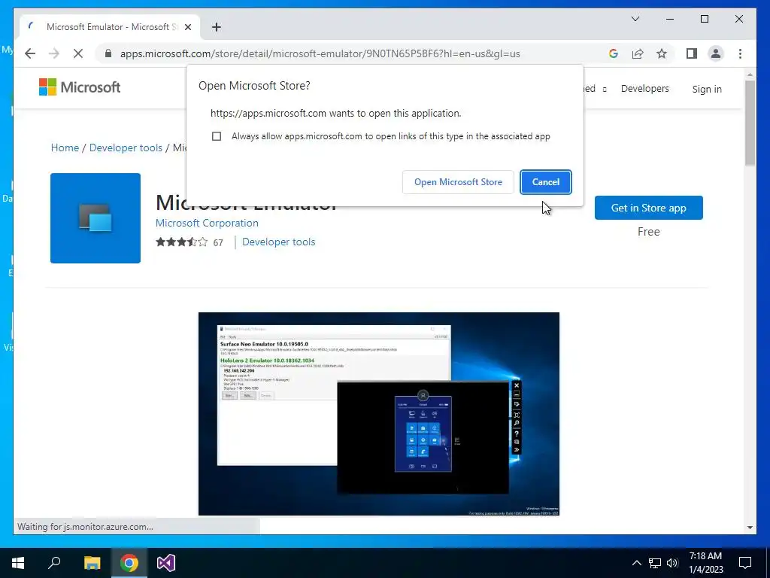This screenshot has width=770, height=578.
Task: Show hidden tray icons chevron
Action: coord(636,563)
